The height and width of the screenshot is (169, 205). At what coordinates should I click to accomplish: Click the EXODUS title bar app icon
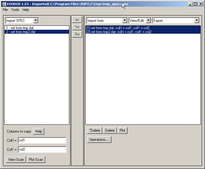coord(3,4)
